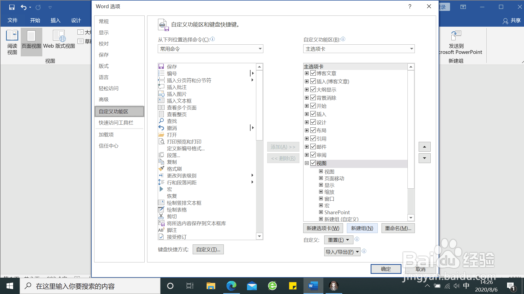
Task: Uncheck the 审阅 tab checkbox
Action: (313, 155)
